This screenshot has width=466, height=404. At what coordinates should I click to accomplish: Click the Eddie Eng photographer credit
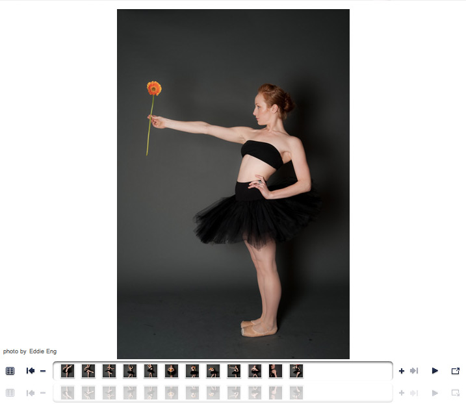43,351
